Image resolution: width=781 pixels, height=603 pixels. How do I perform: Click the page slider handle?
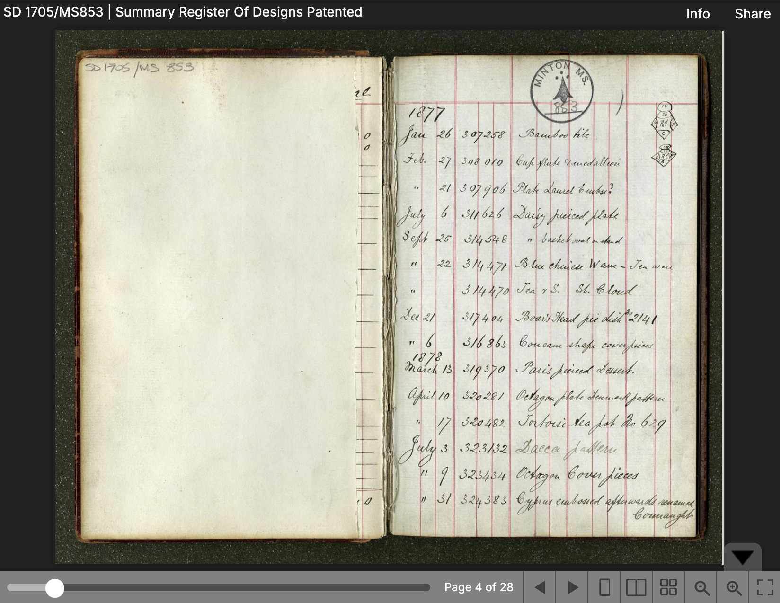click(x=55, y=588)
